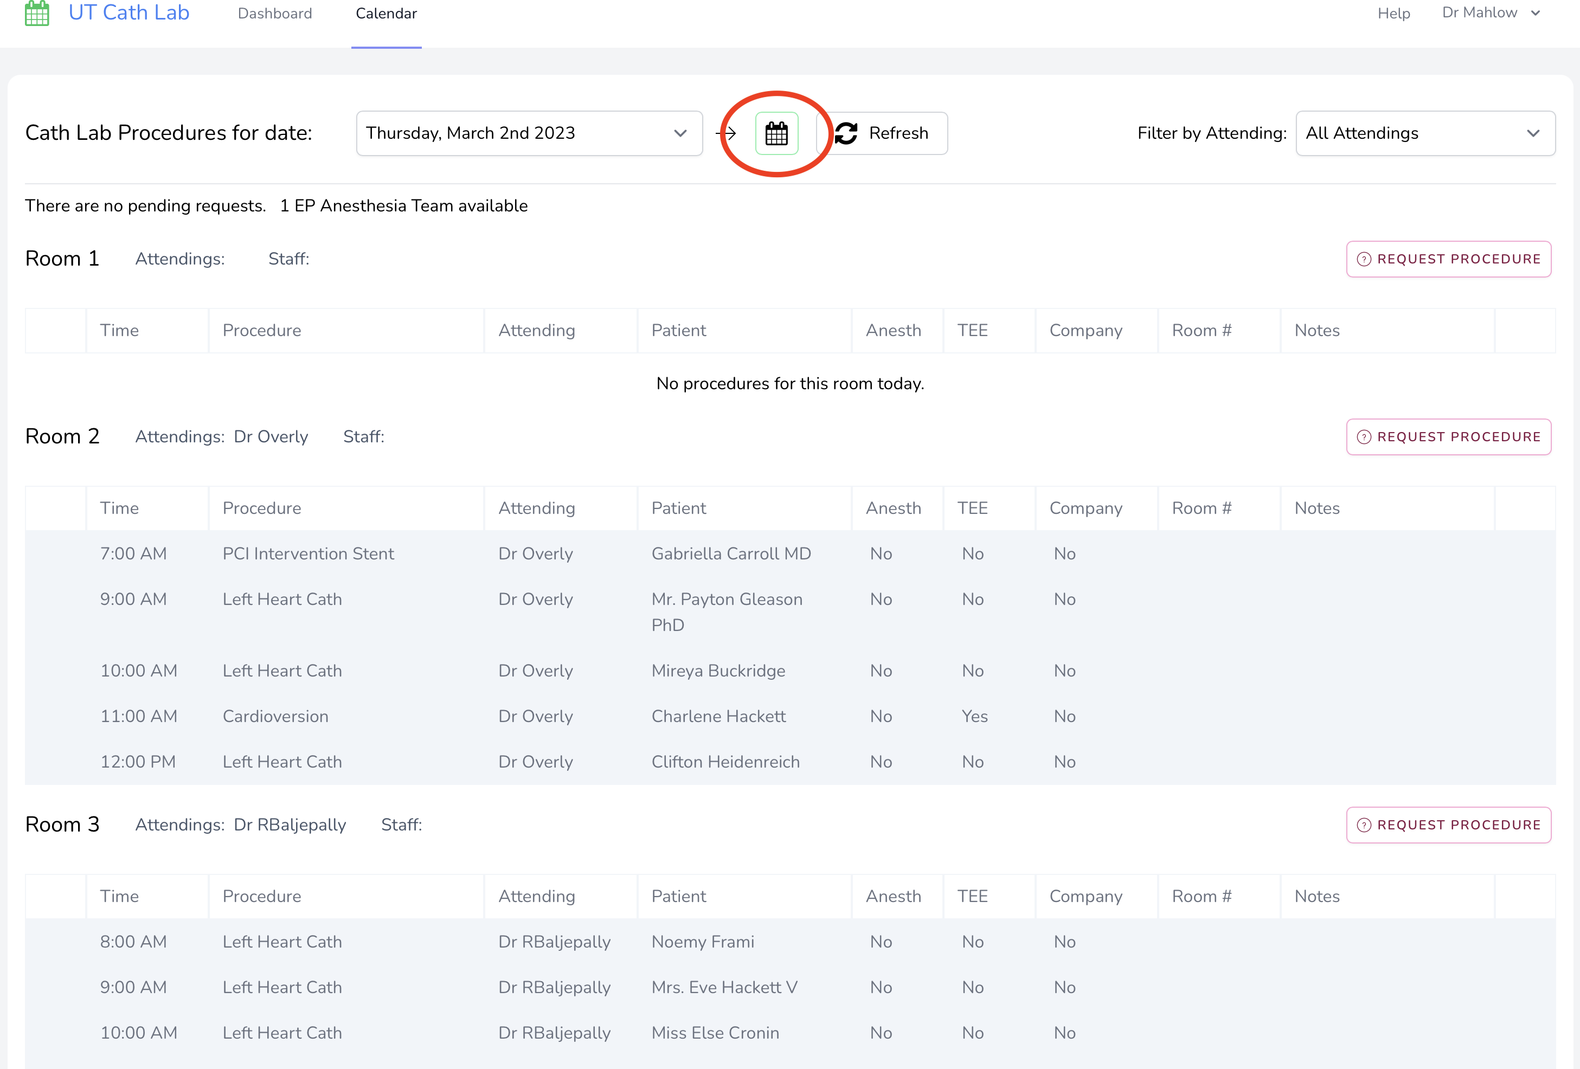The image size is (1580, 1069).
Task: Click the question icon in Room 3 request
Action: click(1363, 825)
